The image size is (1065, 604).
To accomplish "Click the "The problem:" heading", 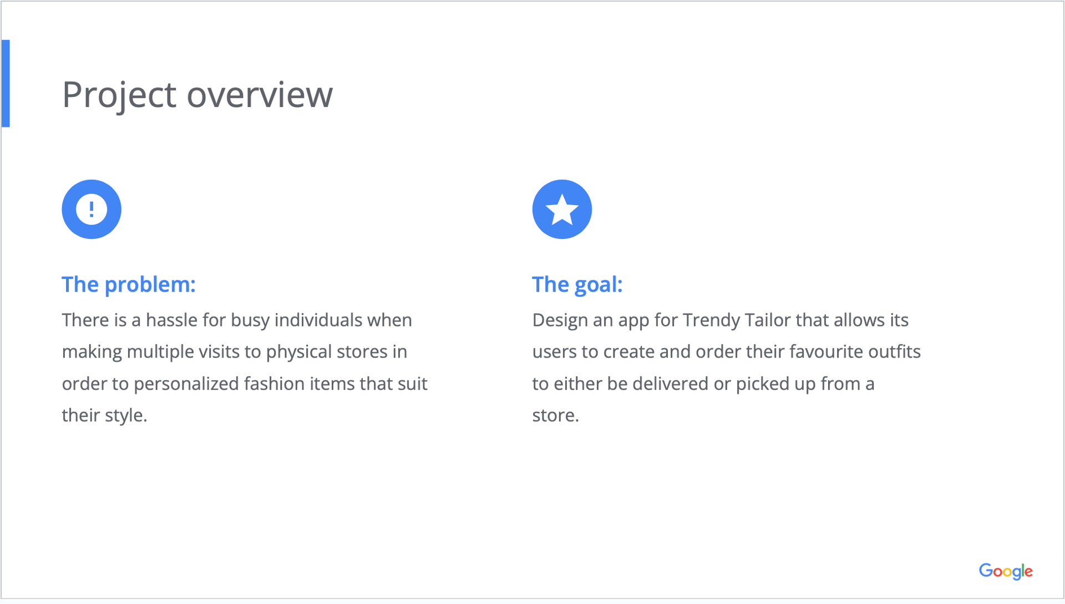I will point(129,284).
